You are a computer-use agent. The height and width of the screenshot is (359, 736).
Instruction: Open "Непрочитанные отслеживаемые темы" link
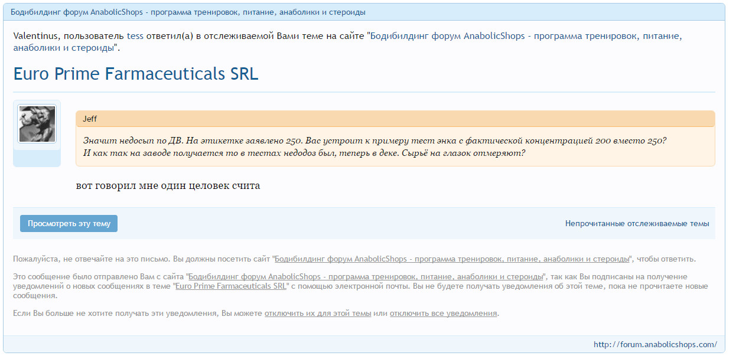(x=637, y=224)
